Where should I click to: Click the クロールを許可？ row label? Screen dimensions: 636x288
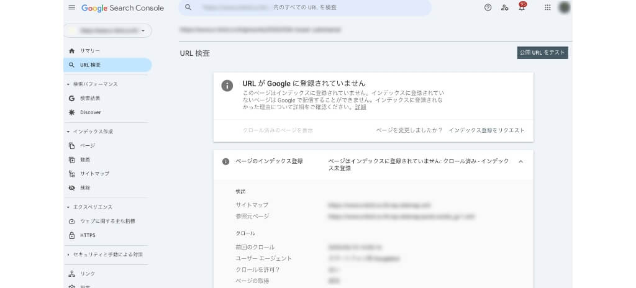pyautogui.click(x=258, y=270)
